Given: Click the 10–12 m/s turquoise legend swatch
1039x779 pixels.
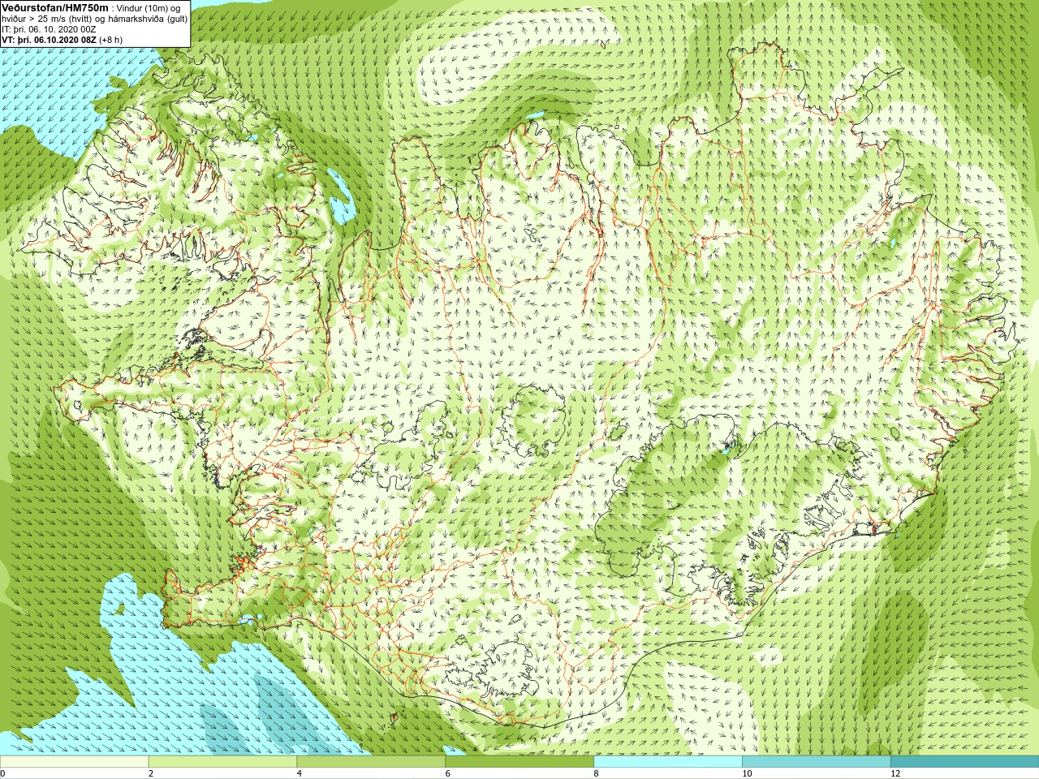Looking at the screenshot, I should tap(816, 762).
